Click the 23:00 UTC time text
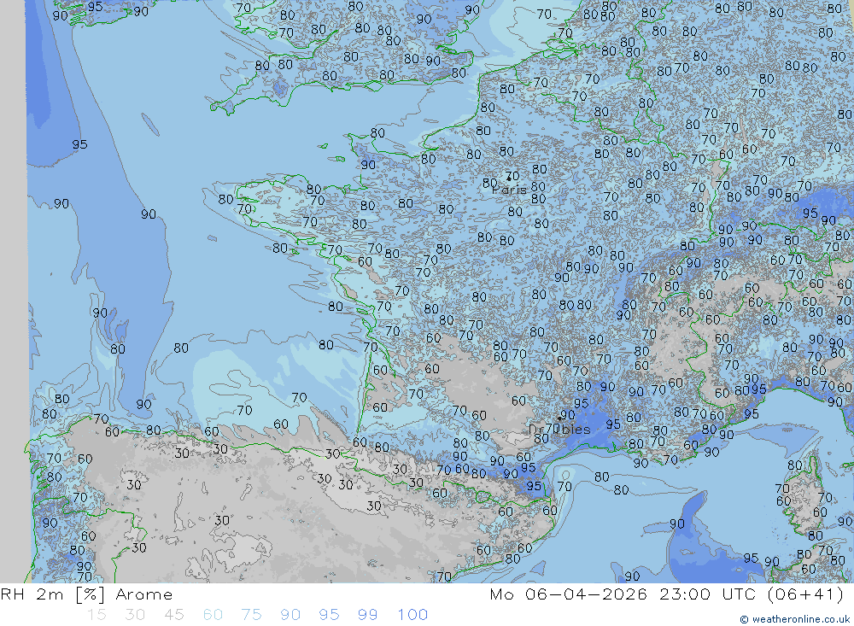The height and width of the screenshot is (626, 854). coord(711,594)
